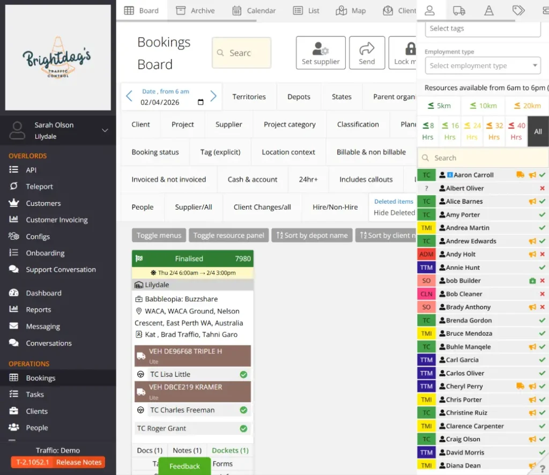The width and height of the screenshot is (549, 475).
Task: Select the traffic cone icon in the top toolbar
Action: pos(488,11)
